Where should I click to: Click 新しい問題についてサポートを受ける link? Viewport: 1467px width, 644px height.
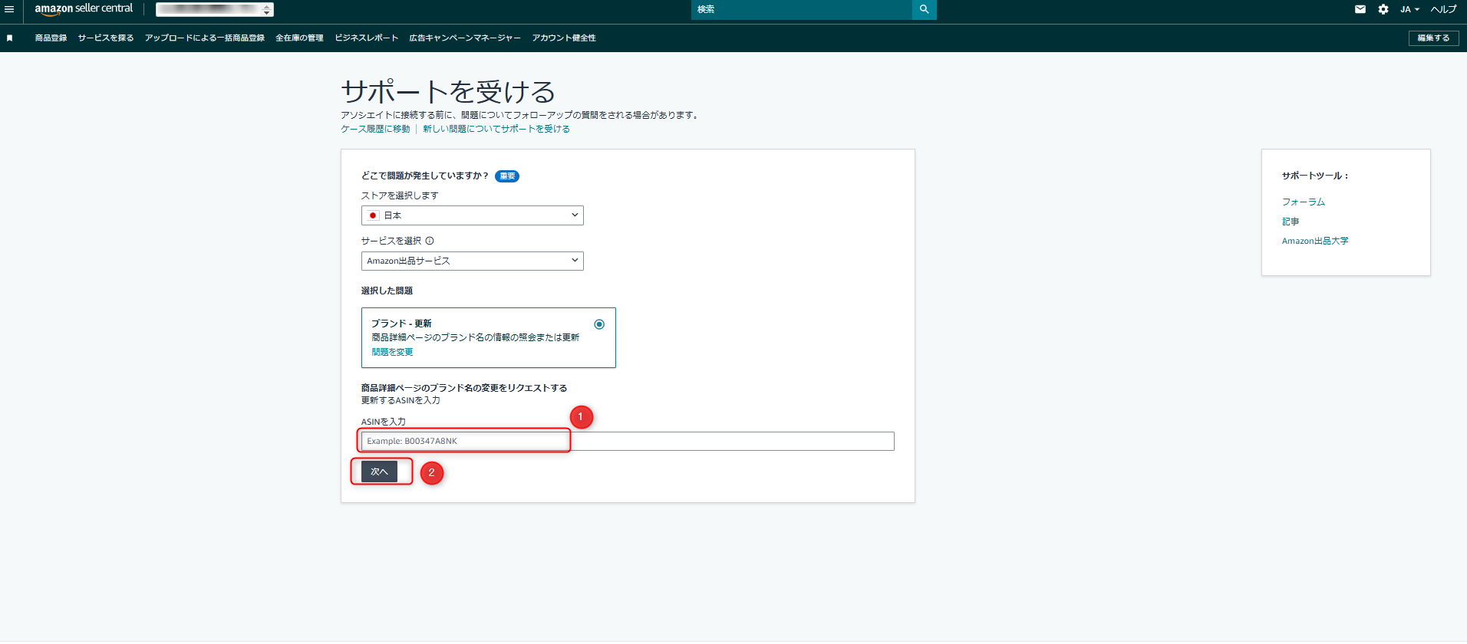click(x=496, y=129)
